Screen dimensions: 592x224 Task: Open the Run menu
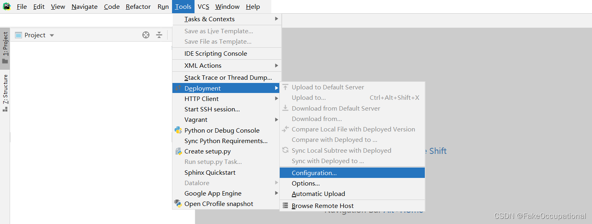click(163, 6)
